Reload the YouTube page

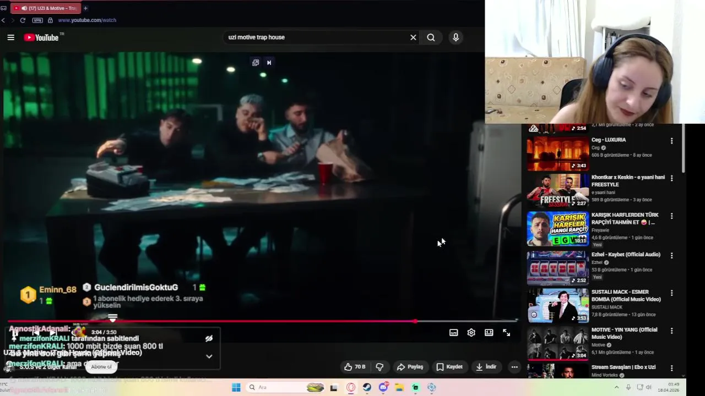click(23, 20)
